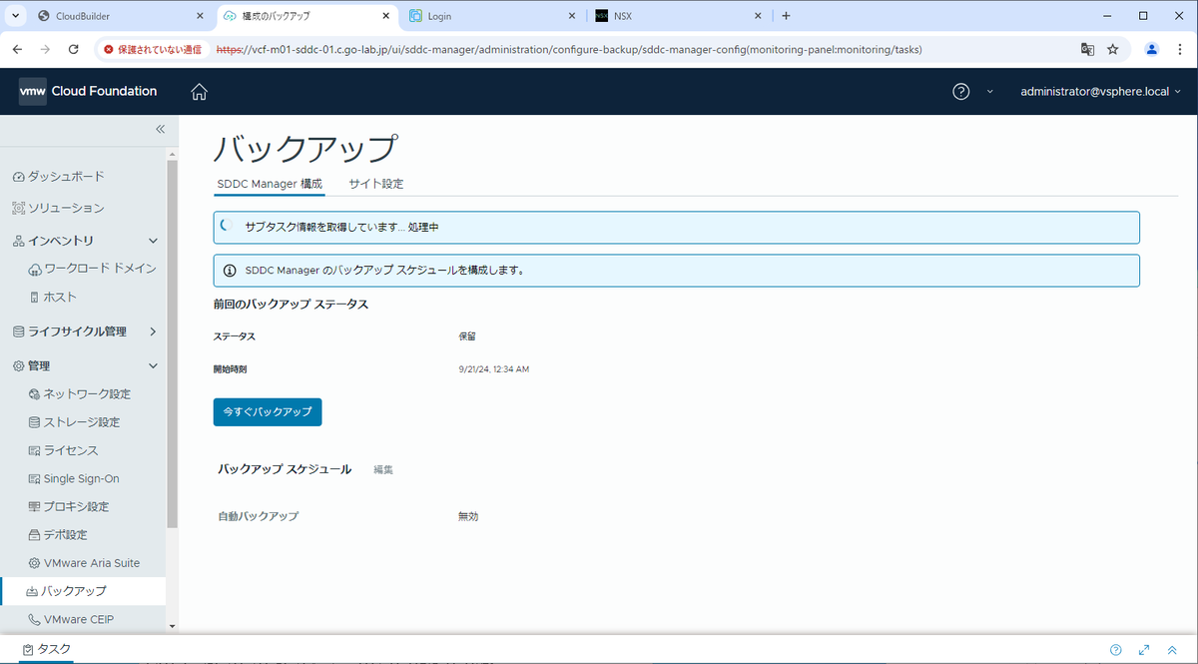Switch to SDDC Manager 構成 tab
The image size is (1198, 664).
[x=270, y=184]
